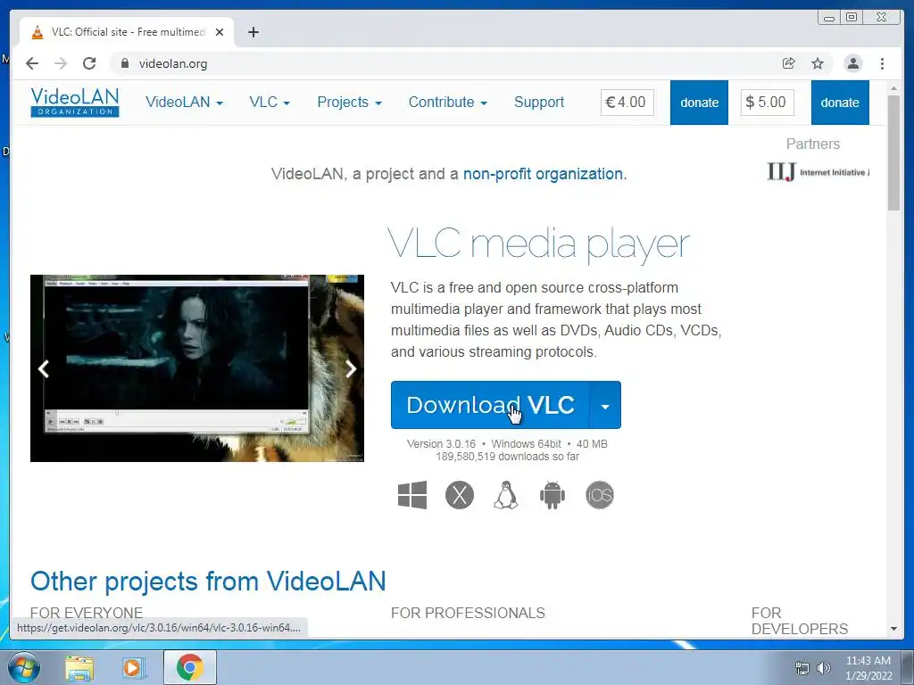Open volume control in system tray
This screenshot has height=685, width=914.
(823, 668)
